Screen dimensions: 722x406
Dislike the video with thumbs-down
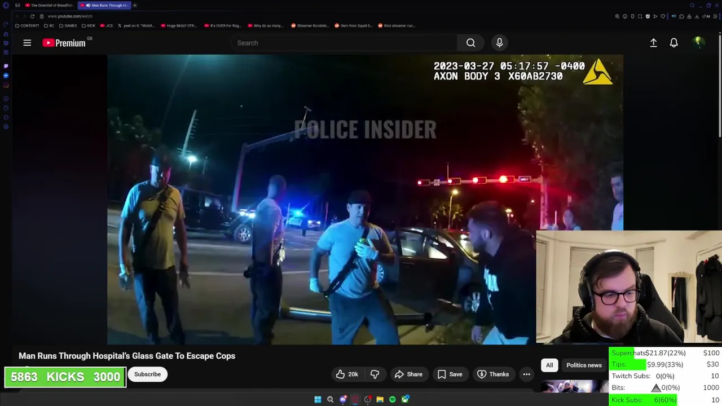pyautogui.click(x=375, y=374)
